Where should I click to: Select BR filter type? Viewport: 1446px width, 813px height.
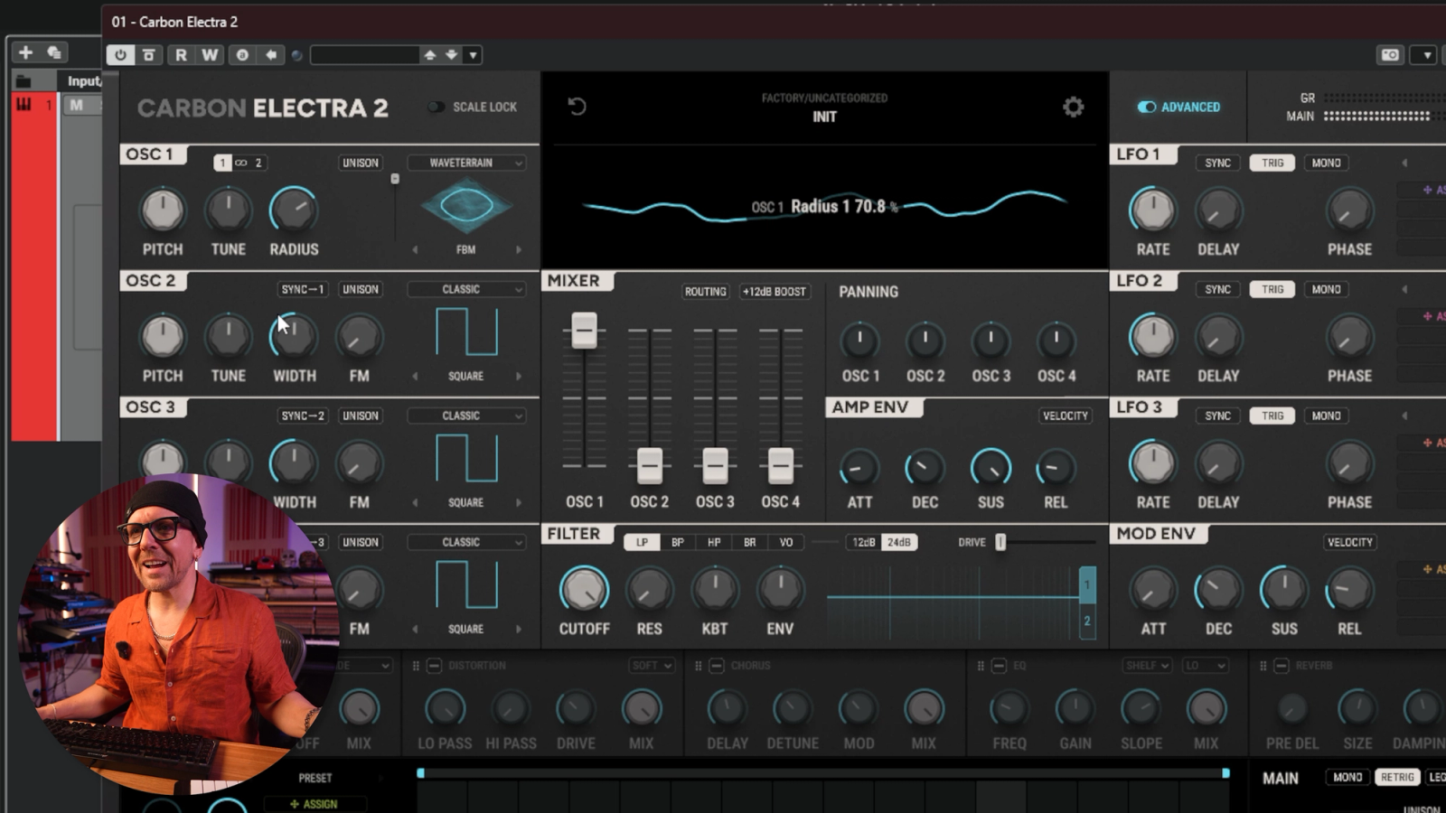pyautogui.click(x=750, y=542)
